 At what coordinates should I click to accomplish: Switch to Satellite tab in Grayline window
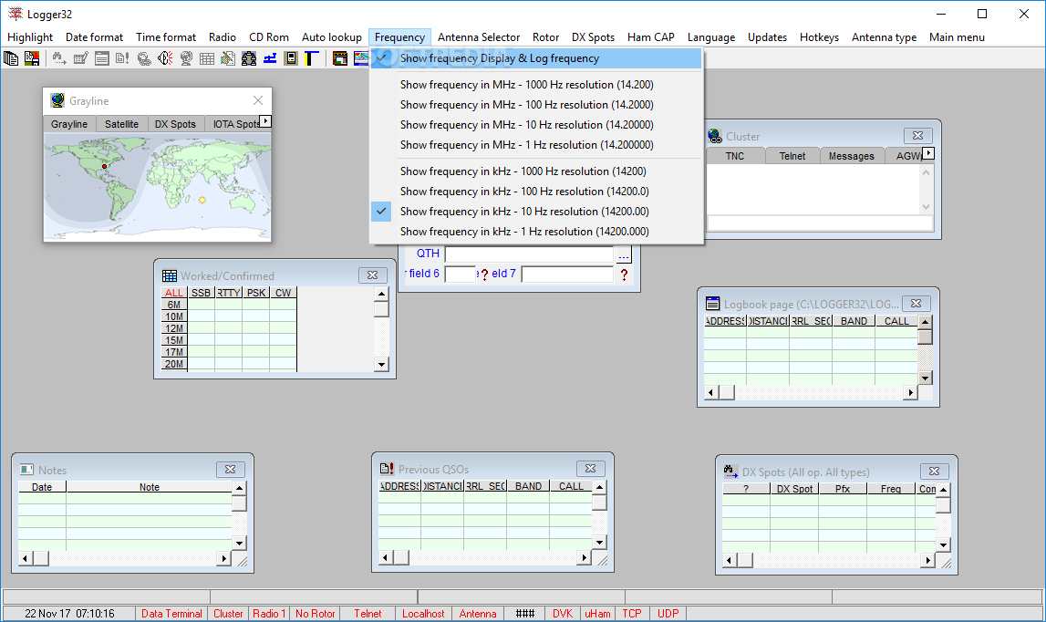point(121,124)
